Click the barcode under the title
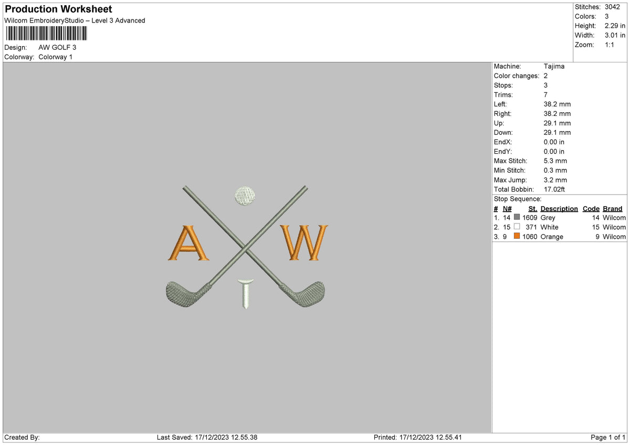This screenshot has height=445, width=630. click(x=46, y=34)
